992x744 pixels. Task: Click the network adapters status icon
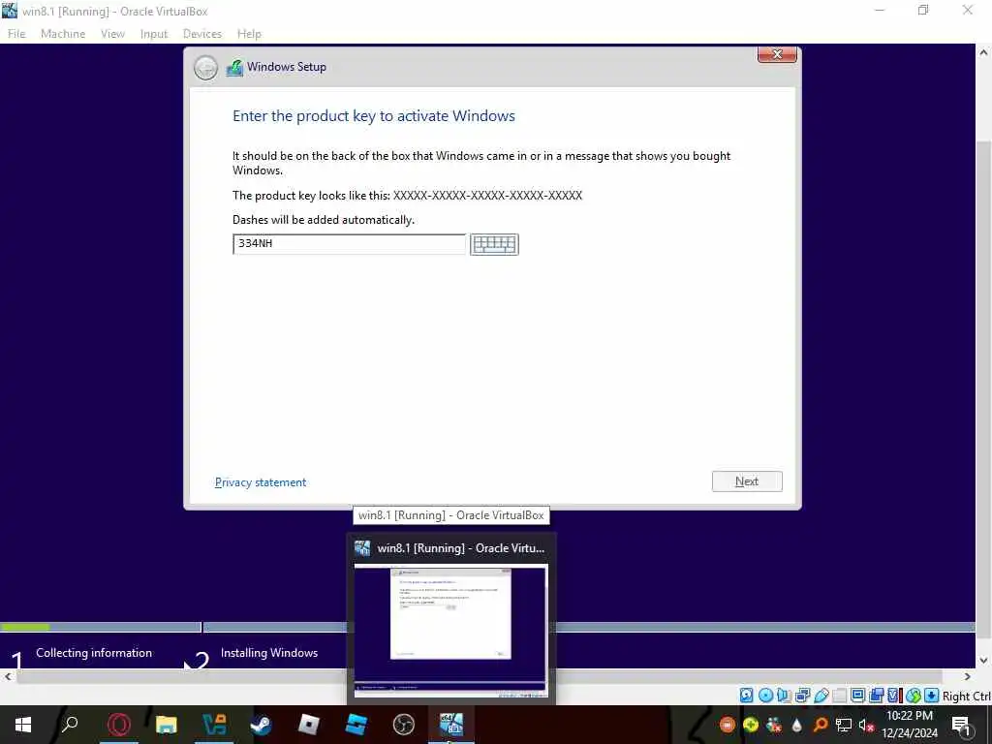click(x=802, y=696)
